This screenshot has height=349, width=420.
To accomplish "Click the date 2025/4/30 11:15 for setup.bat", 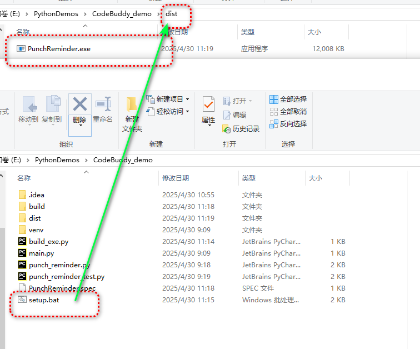I will click(x=188, y=300).
